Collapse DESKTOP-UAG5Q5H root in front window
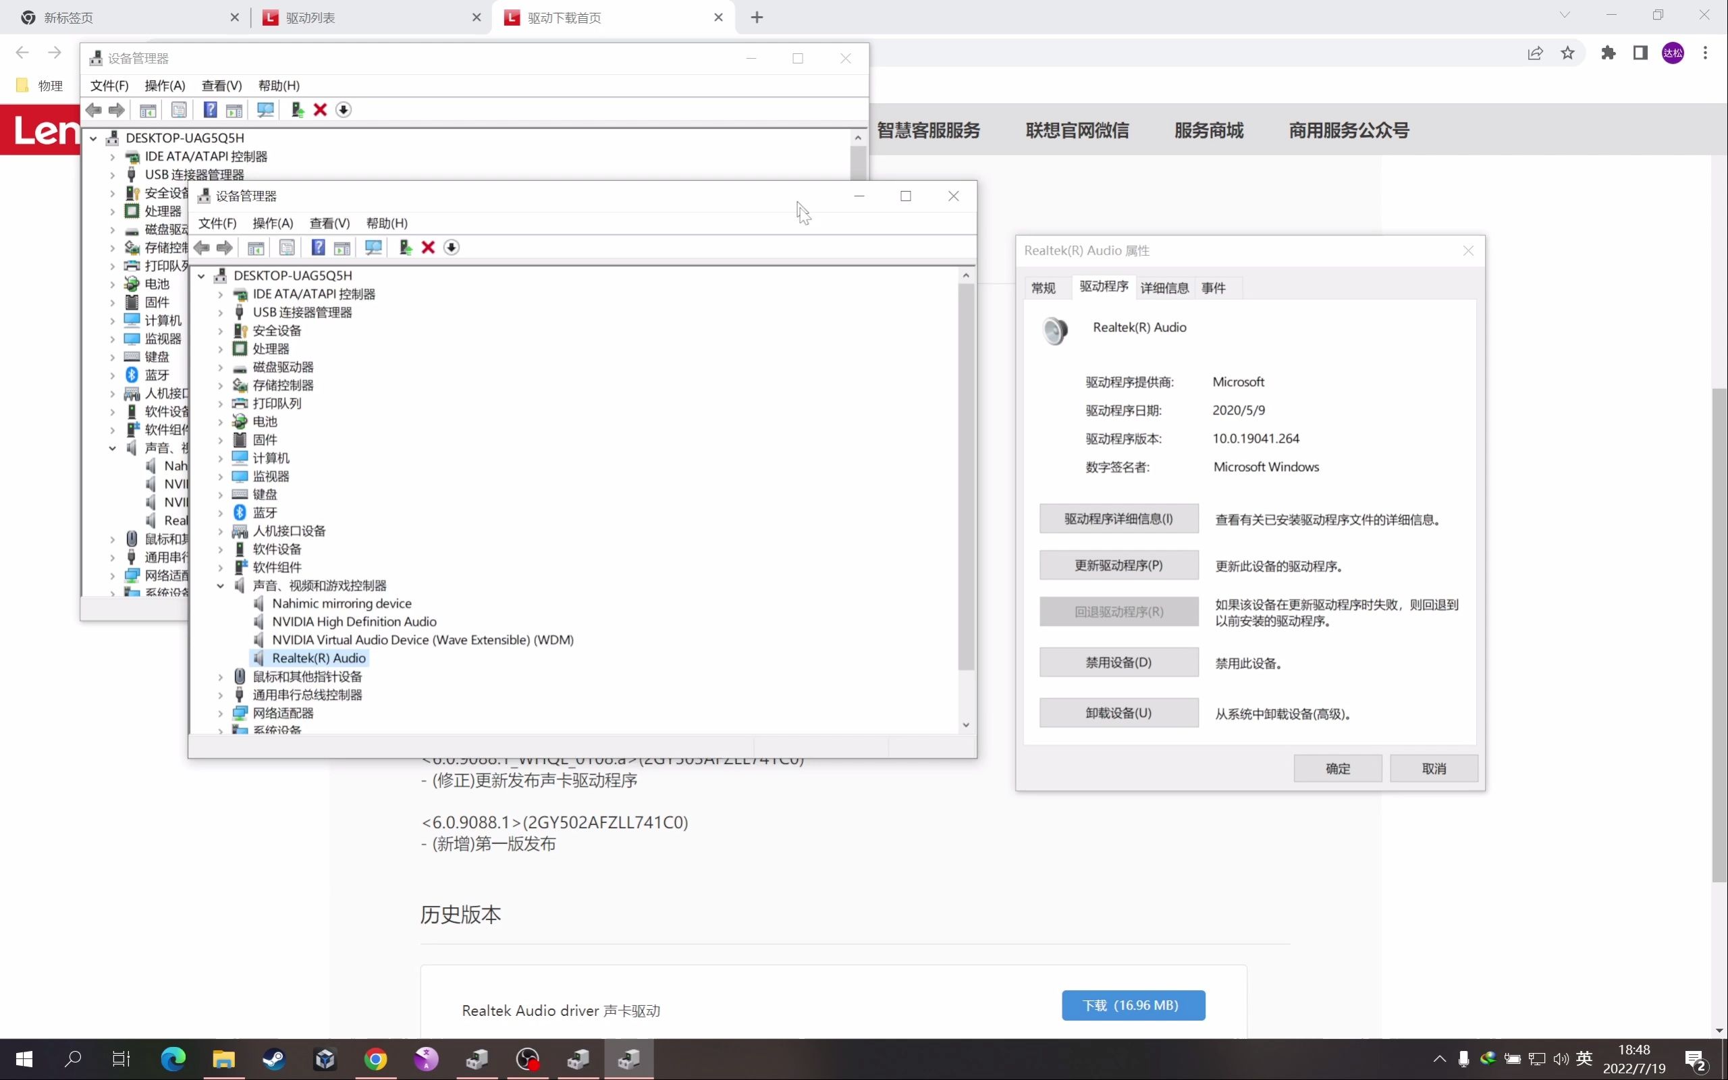Viewport: 1728px width, 1080px height. pyautogui.click(x=201, y=275)
